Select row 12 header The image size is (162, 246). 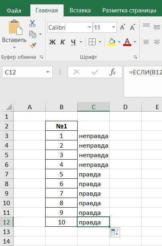(x=6, y=222)
